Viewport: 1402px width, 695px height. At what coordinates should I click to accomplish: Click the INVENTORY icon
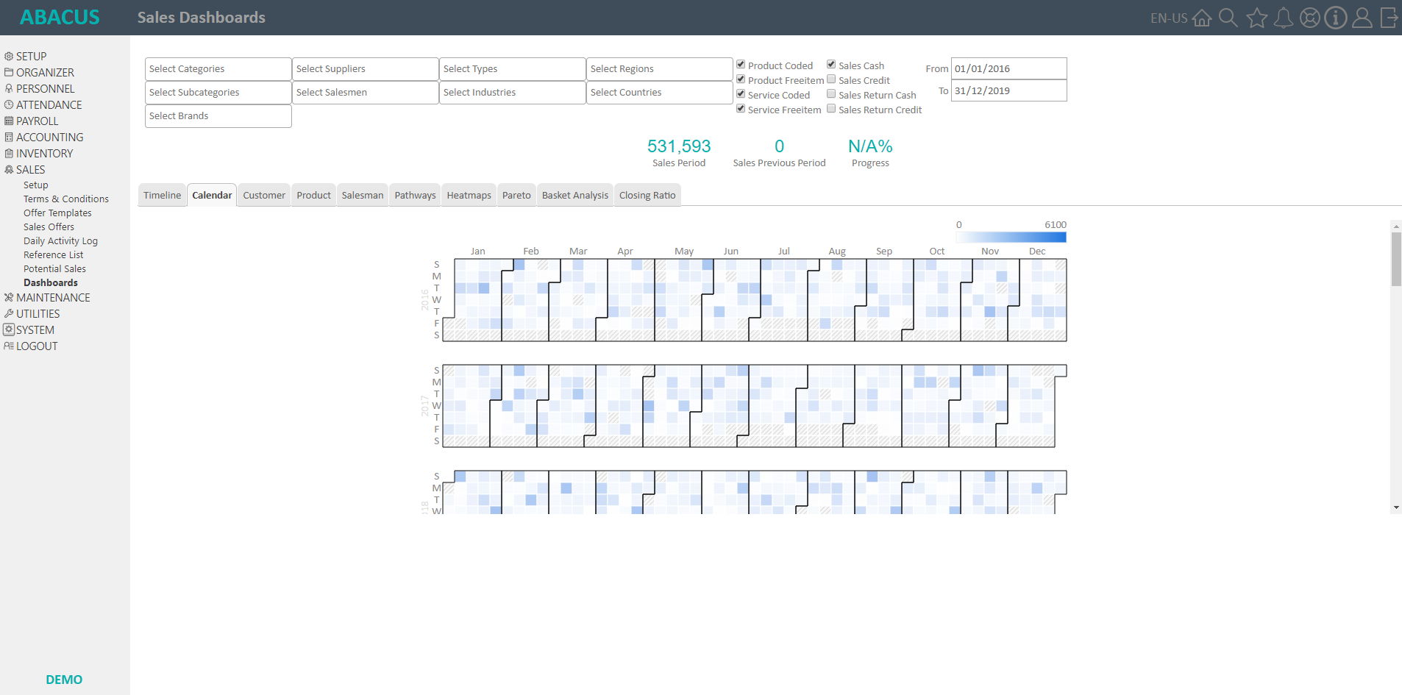[x=9, y=153]
